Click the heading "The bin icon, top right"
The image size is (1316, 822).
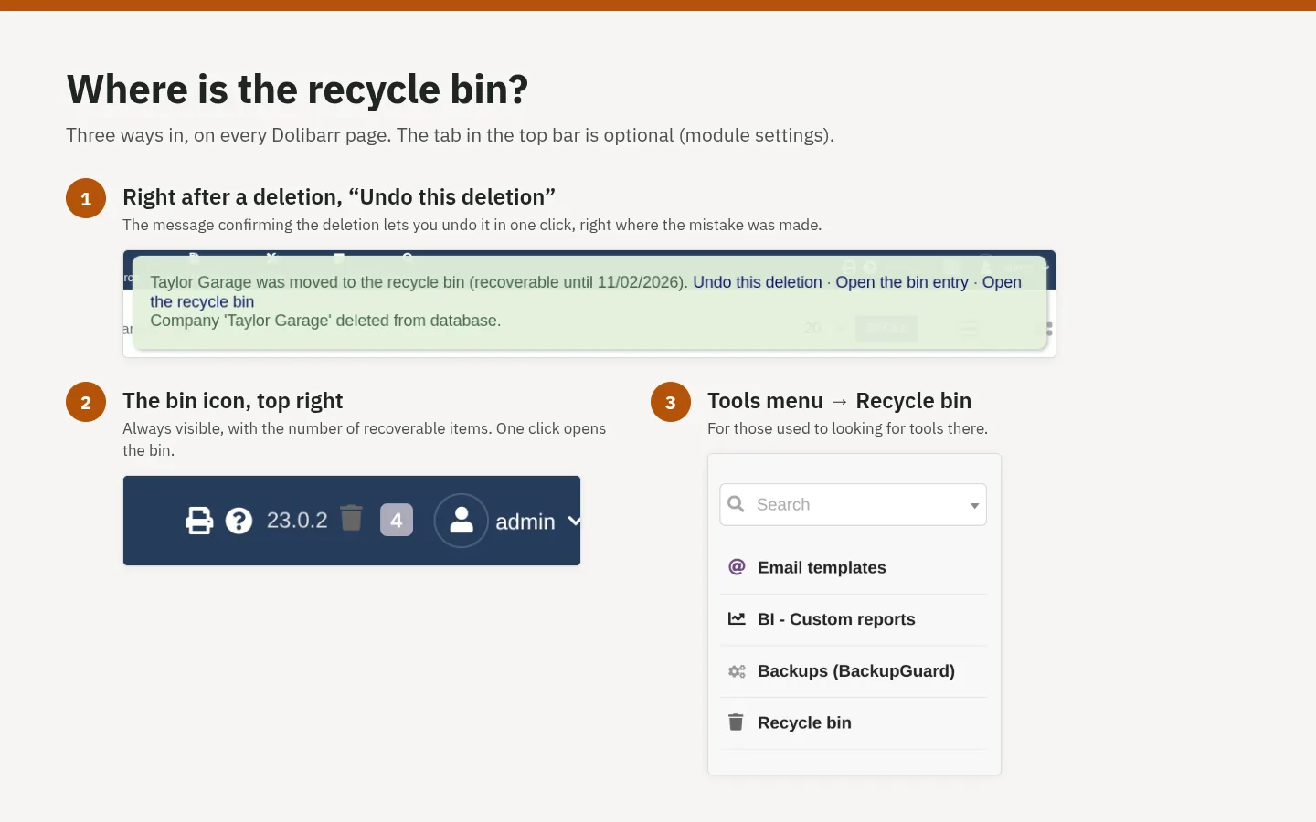(x=233, y=401)
